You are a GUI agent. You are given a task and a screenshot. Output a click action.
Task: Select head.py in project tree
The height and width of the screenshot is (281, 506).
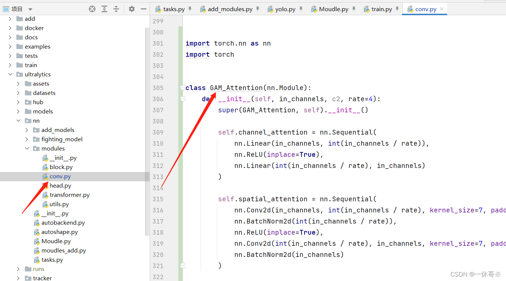pyautogui.click(x=60, y=185)
